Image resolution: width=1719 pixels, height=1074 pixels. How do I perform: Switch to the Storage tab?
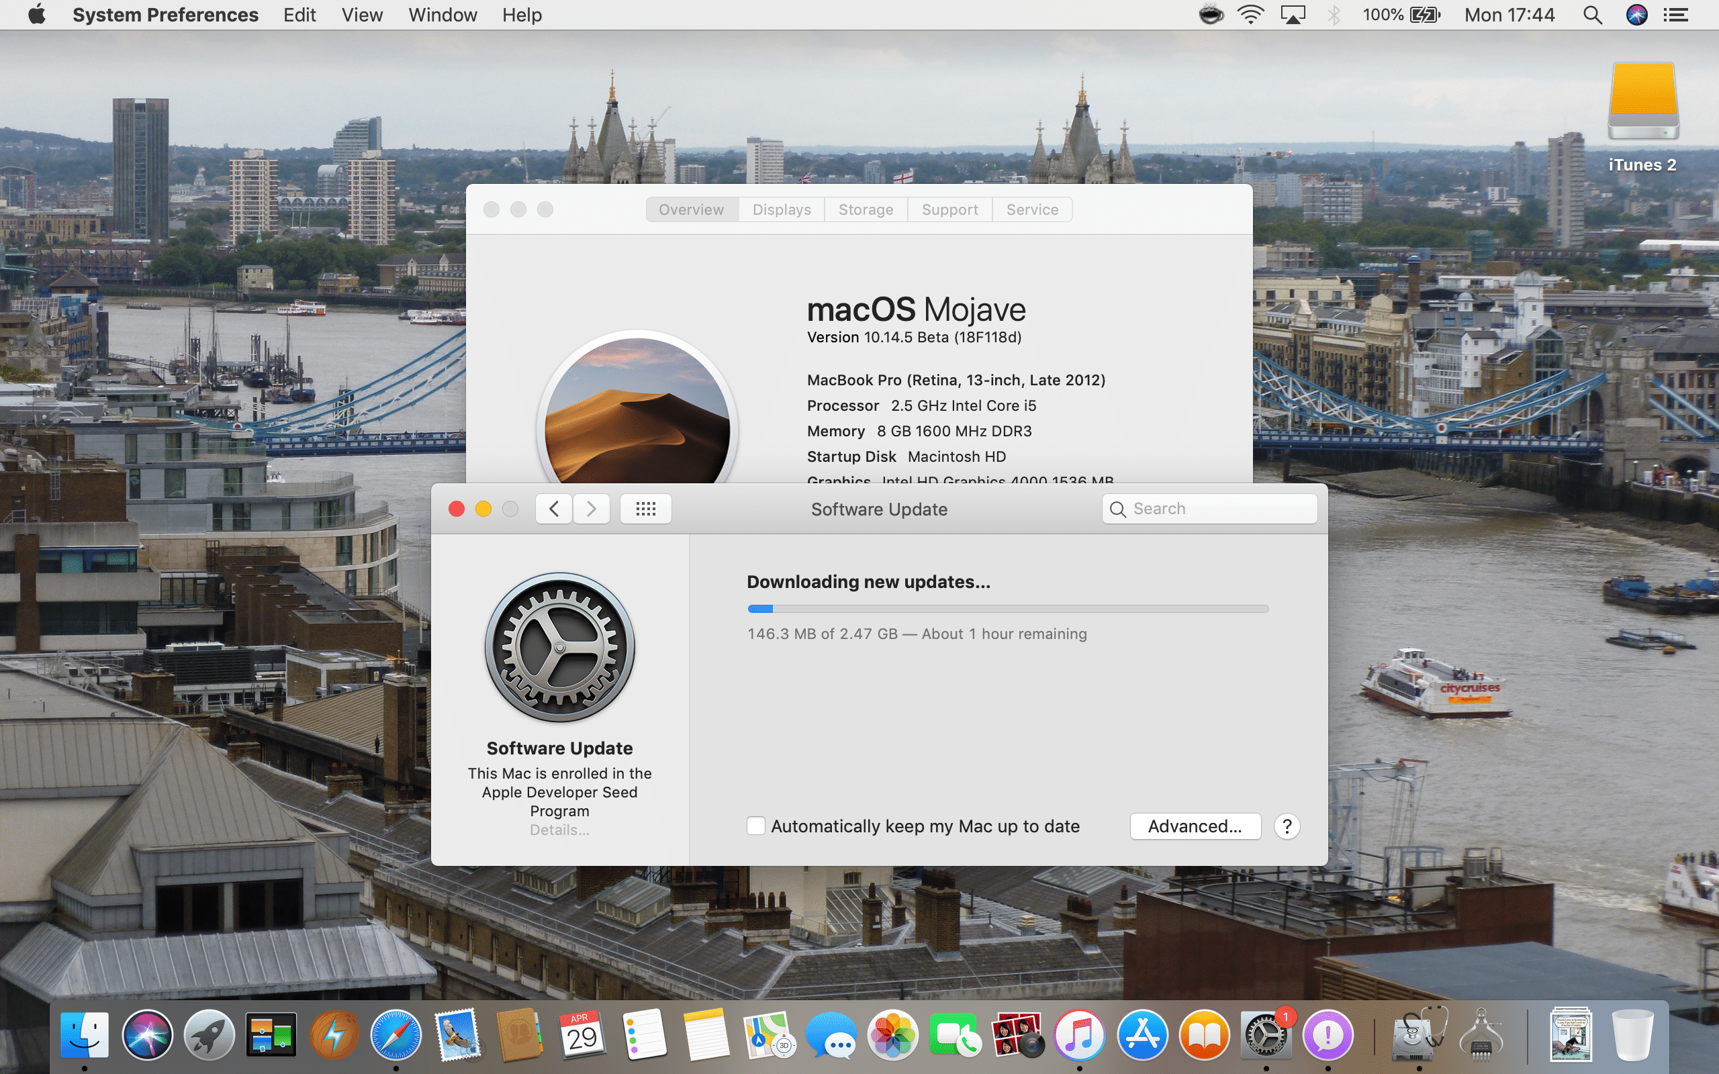pyautogui.click(x=865, y=208)
